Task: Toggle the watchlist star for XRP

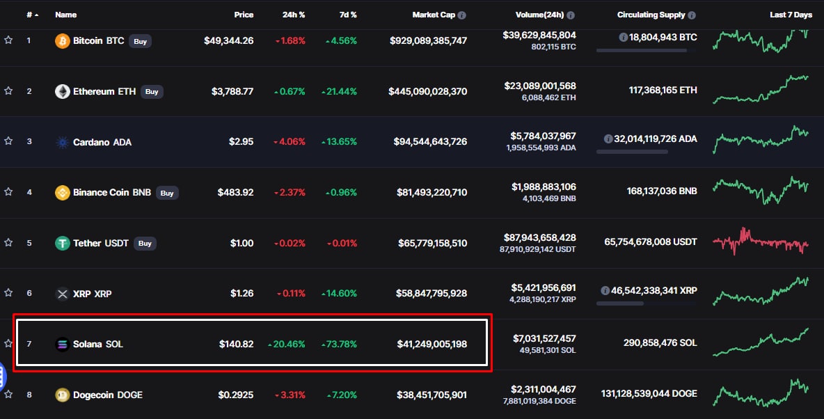Action: tap(8, 293)
